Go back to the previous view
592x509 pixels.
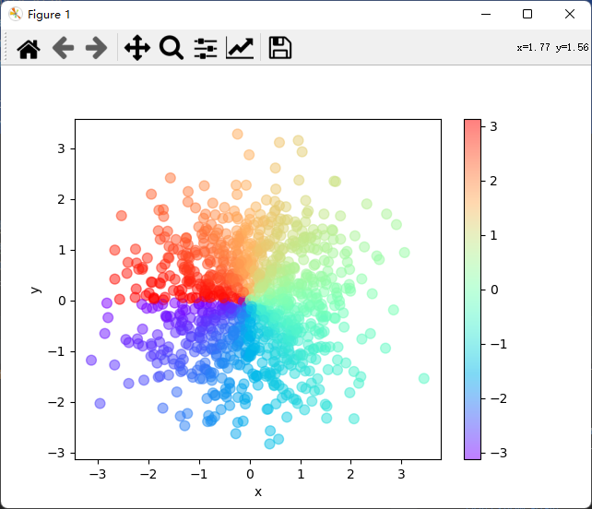pyautogui.click(x=63, y=48)
